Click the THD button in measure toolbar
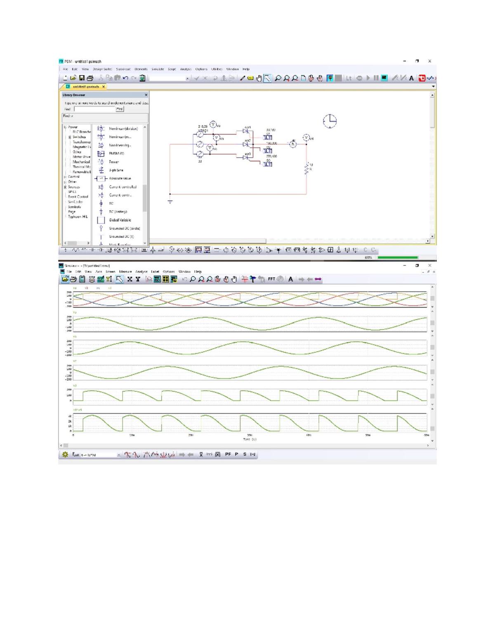This screenshot has height=641, width=495. point(252,454)
